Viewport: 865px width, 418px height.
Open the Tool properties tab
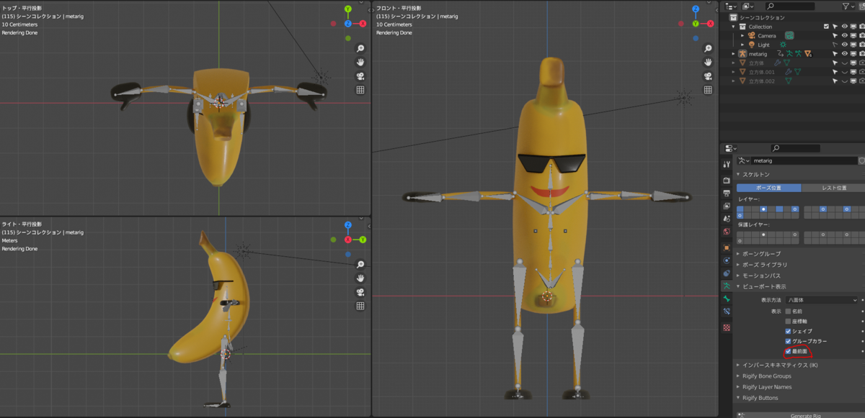click(x=727, y=165)
